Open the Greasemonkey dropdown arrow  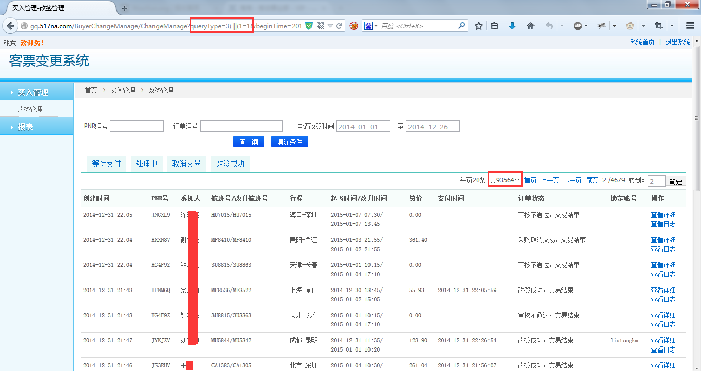coord(643,26)
